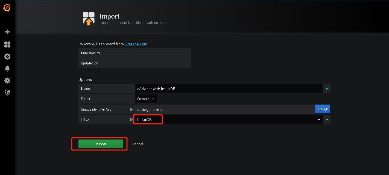
Task: Click the Unique identifier (uid) label
Action: click(x=97, y=109)
